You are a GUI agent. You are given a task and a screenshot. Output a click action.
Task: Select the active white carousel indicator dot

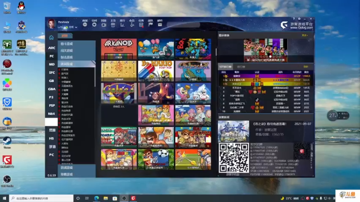[x=270, y=57]
